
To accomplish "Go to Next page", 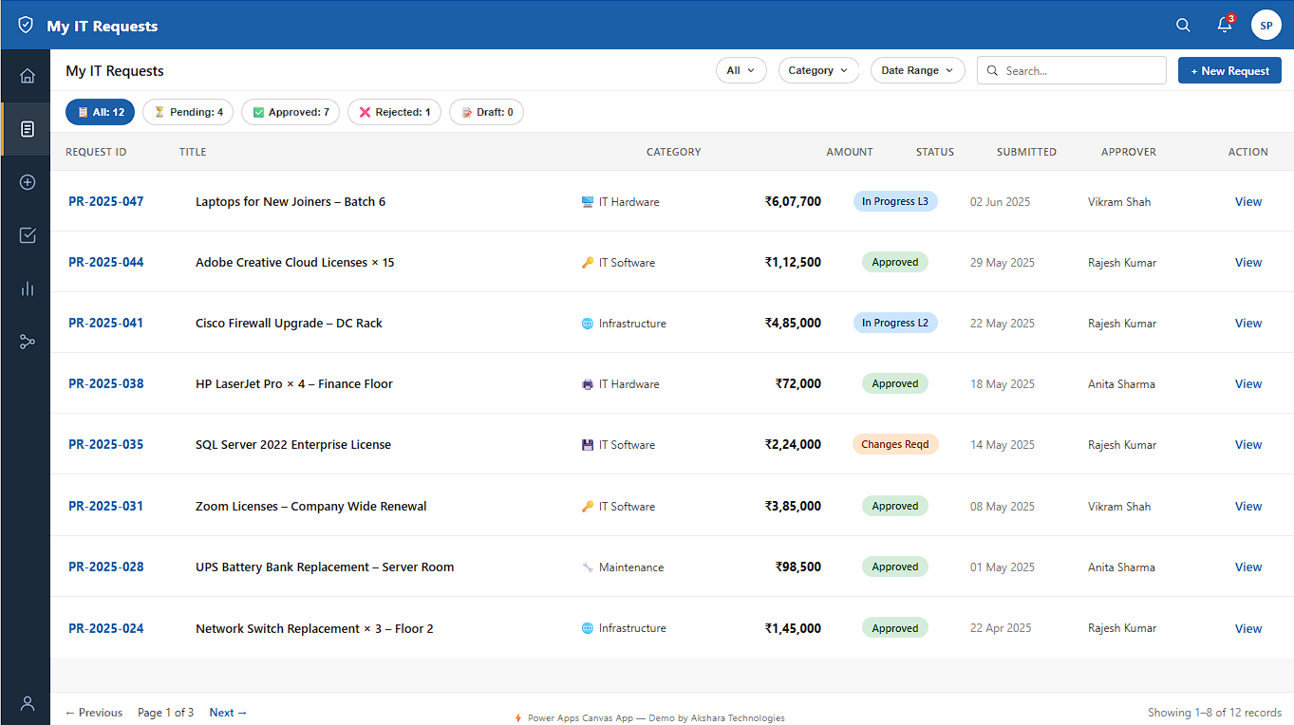I will pos(228,713).
